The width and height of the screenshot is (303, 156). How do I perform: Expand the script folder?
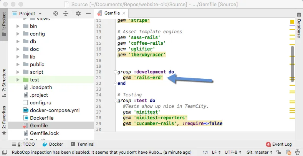(x=18, y=72)
